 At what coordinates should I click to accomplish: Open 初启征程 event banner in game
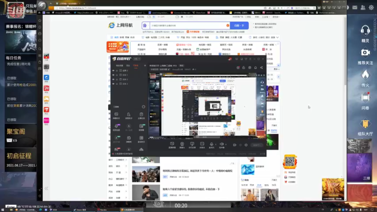pyautogui.click(x=21, y=160)
